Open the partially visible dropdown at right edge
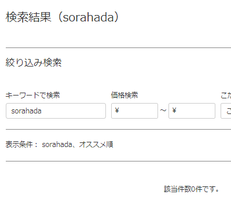Screen dimensions: 231x224 click(x=226, y=111)
